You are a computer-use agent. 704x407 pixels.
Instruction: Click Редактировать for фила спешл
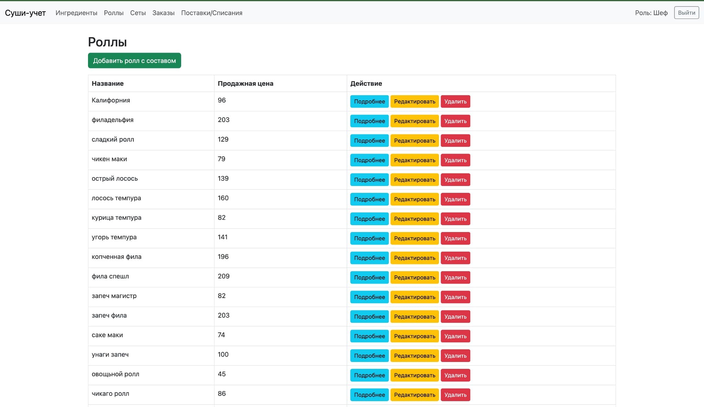[x=415, y=277]
